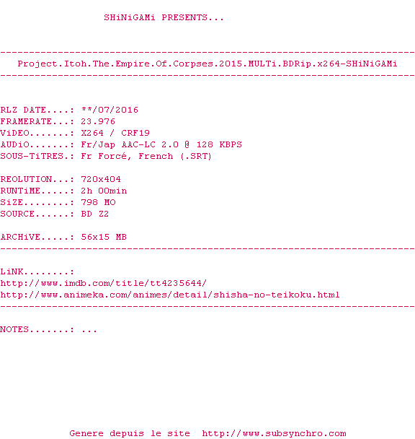This screenshot has height=439, width=415.
Task: Click the SHiNiGAMi PRESENTS heading
Action: point(164,17)
